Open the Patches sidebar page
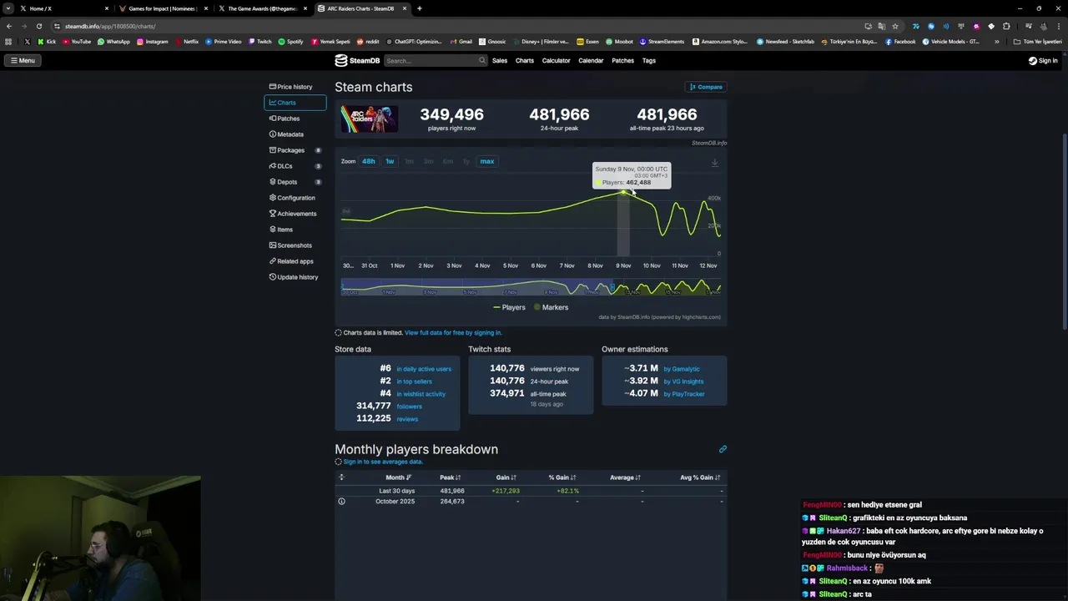Image resolution: width=1068 pixels, height=601 pixels. [284, 119]
